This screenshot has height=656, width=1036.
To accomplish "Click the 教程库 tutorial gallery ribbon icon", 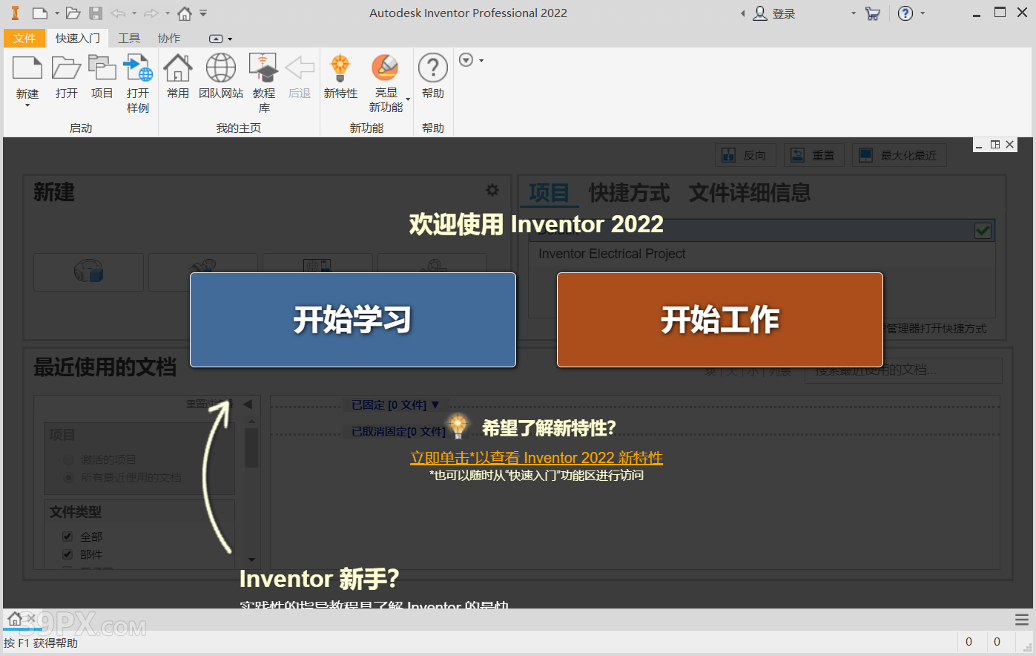I will [x=263, y=68].
